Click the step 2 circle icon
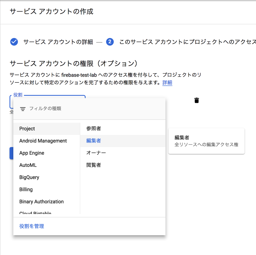This screenshot has width=256, height=255. (110, 42)
